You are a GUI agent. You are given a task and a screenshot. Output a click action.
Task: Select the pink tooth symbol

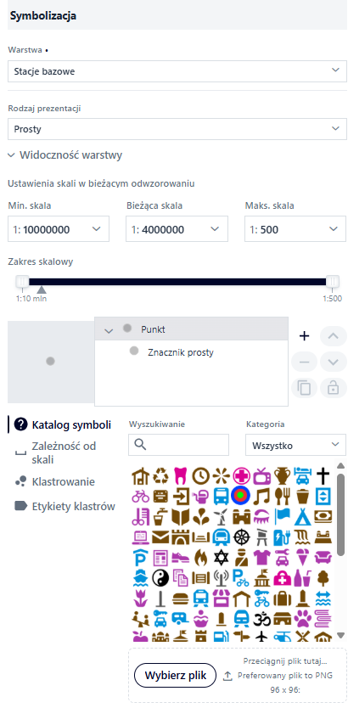pyautogui.click(x=180, y=475)
